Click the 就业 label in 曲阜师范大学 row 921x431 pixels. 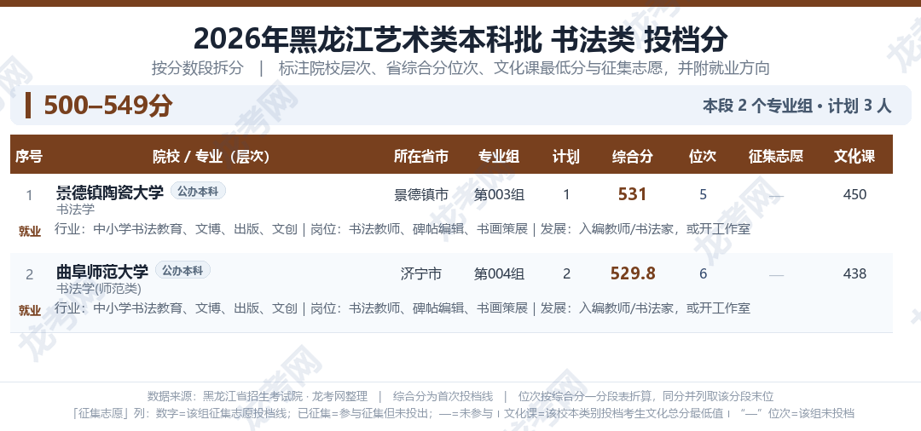point(29,311)
